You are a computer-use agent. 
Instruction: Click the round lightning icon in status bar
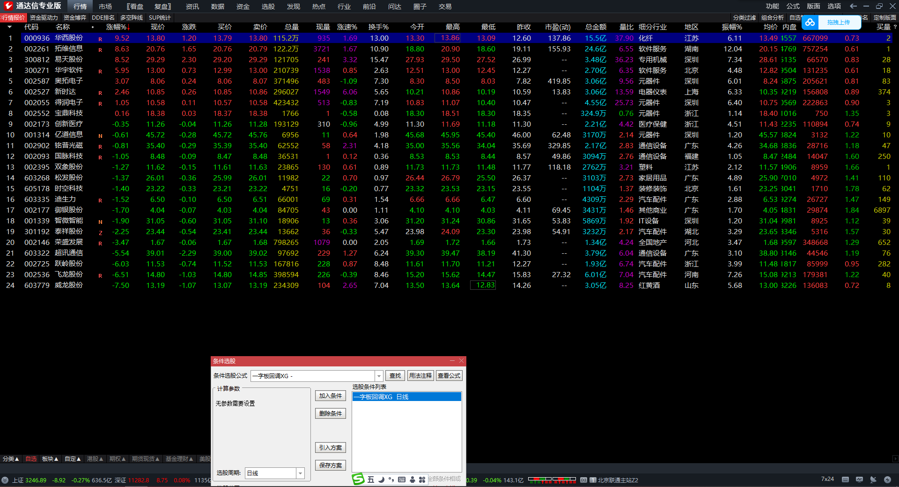point(887,480)
